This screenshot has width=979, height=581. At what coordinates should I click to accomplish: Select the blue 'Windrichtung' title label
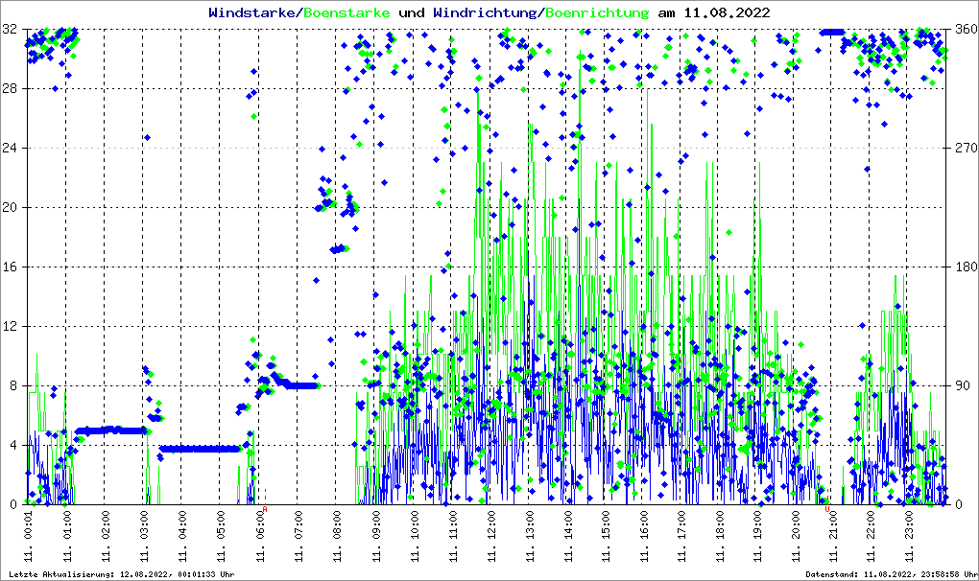point(487,12)
